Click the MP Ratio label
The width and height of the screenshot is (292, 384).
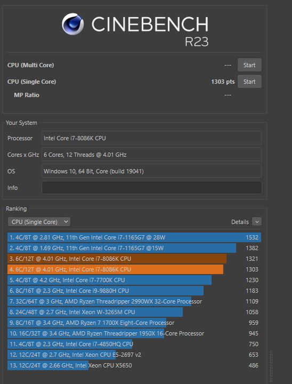point(27,95)
